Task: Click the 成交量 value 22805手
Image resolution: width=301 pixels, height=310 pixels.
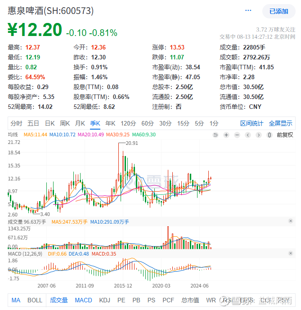Action: coord(254,47)
